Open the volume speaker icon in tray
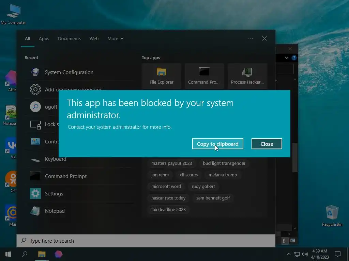The height and width of the screenshot is (261, 349). (305, 254)
